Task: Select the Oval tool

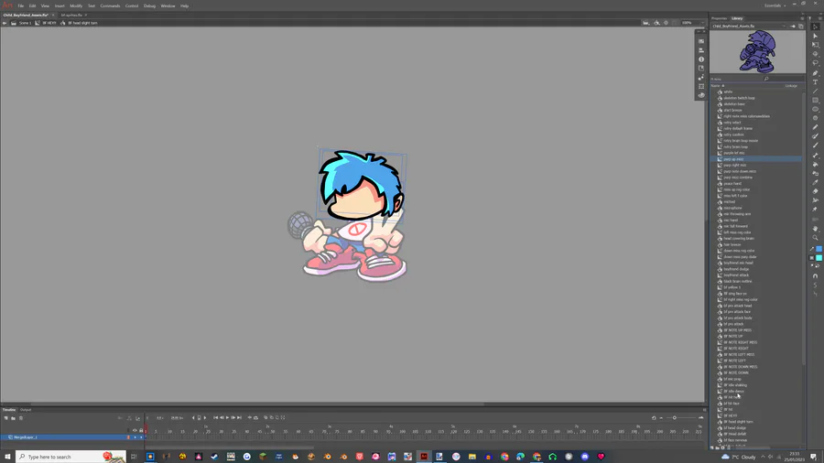Action: [x=815, y=109]
